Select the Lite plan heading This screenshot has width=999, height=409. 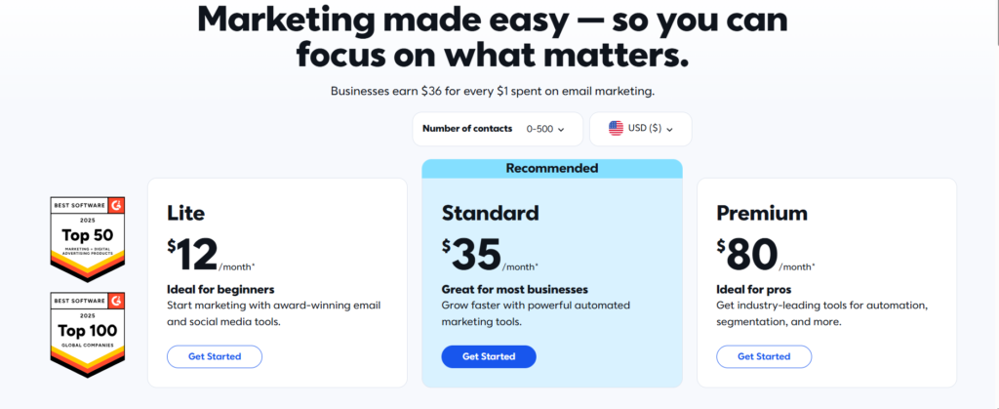coord(186,213)
